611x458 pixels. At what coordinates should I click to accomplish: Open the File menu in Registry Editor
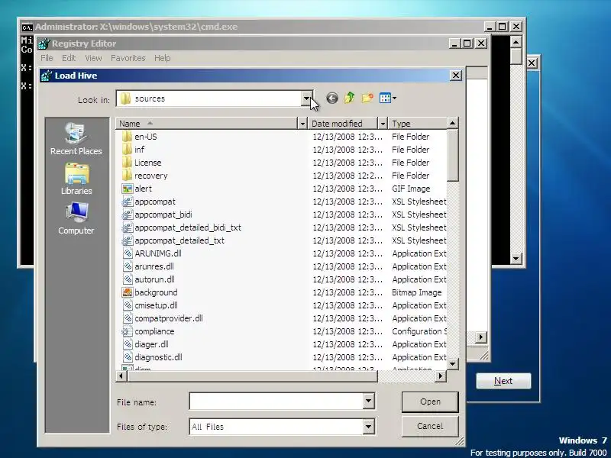tap(47, 58)
